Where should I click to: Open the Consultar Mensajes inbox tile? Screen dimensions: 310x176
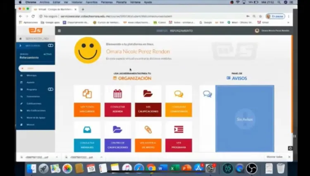[x=87, y=136]
